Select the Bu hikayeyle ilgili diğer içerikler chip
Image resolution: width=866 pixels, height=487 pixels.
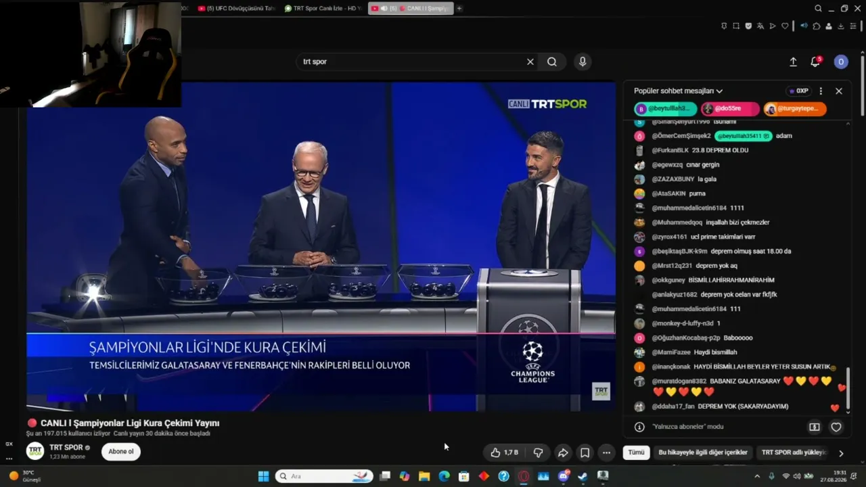coord(703,453)
